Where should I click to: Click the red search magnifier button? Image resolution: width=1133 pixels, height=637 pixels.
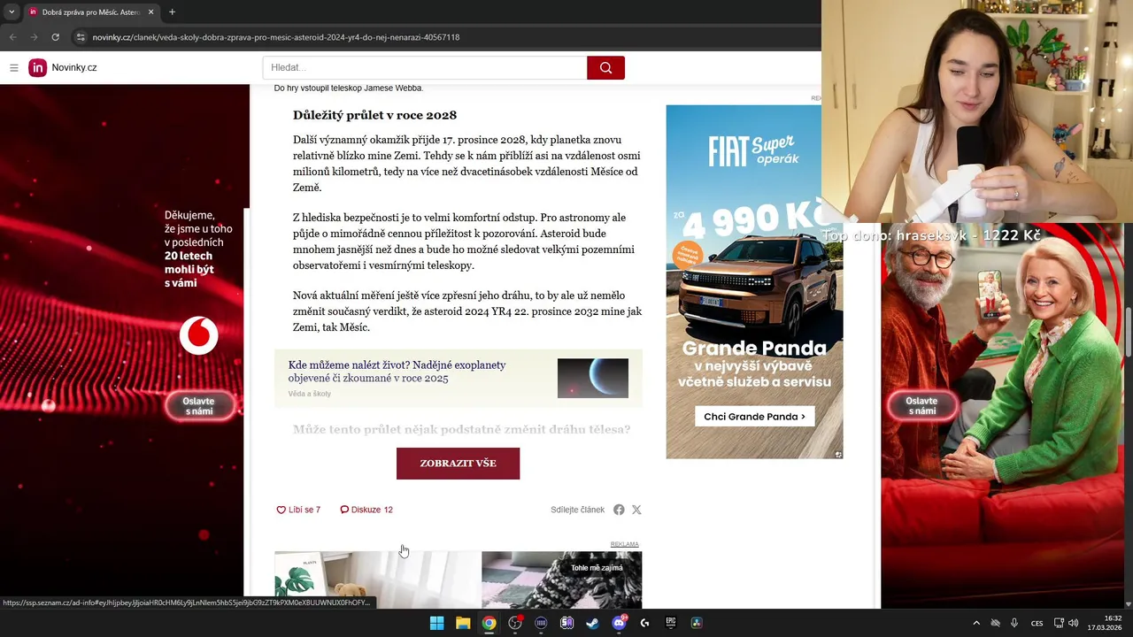605,68
